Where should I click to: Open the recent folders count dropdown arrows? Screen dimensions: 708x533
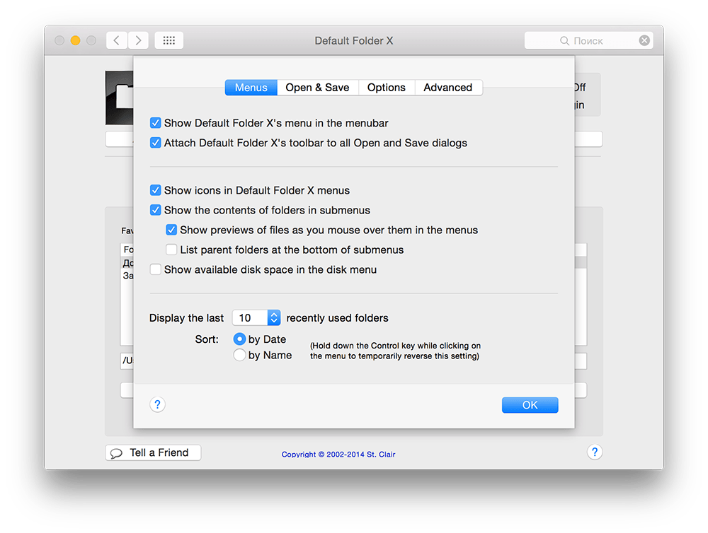pyautogui.click(x=273, y=318)
